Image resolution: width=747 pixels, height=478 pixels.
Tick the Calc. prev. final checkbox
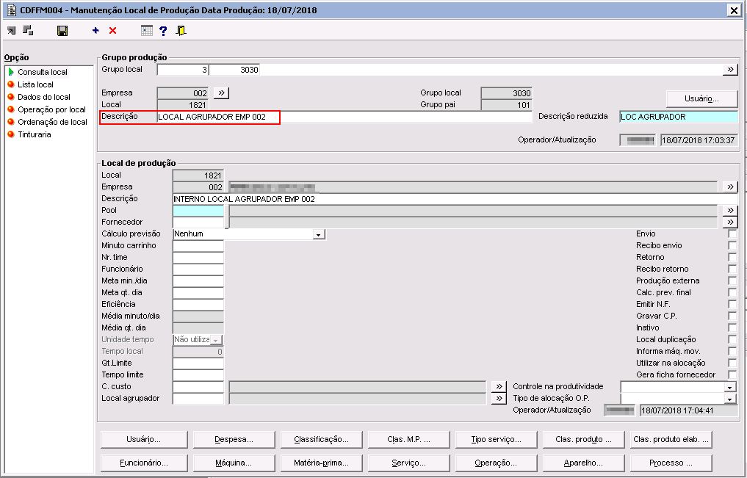732,292
